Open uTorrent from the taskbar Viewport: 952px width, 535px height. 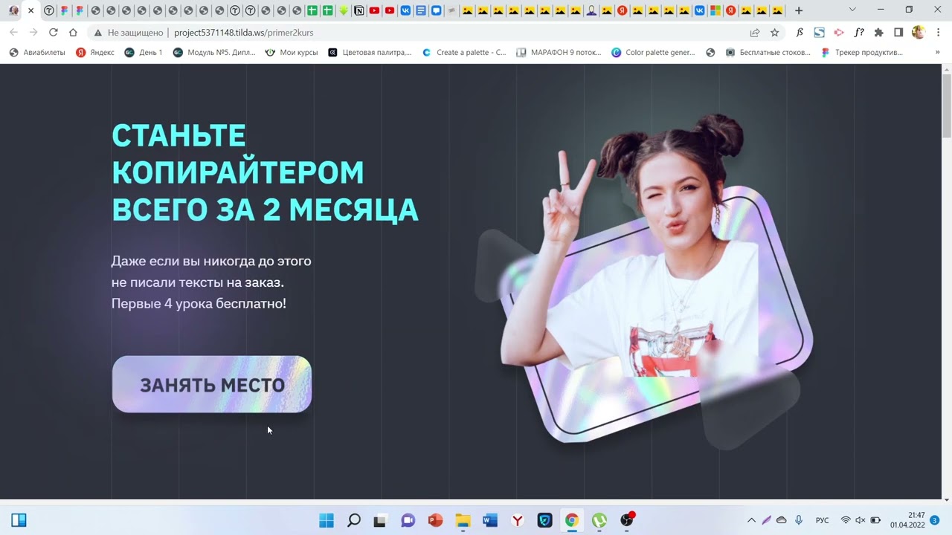(x=599, y=520)
